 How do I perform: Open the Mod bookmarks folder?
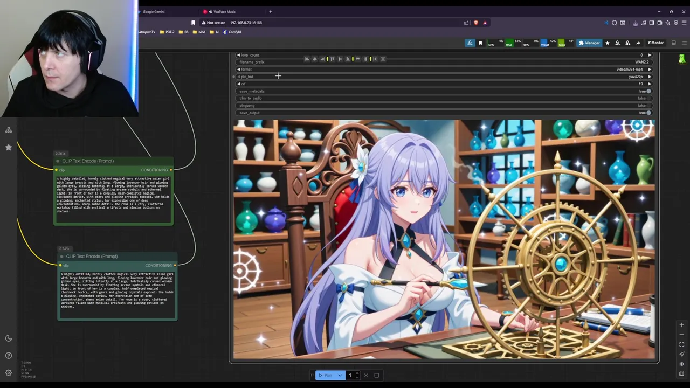[x=199, y=32]
